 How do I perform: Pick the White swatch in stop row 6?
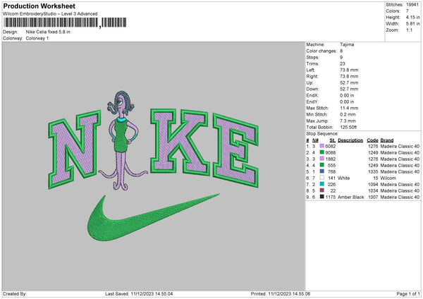(322, 178)
